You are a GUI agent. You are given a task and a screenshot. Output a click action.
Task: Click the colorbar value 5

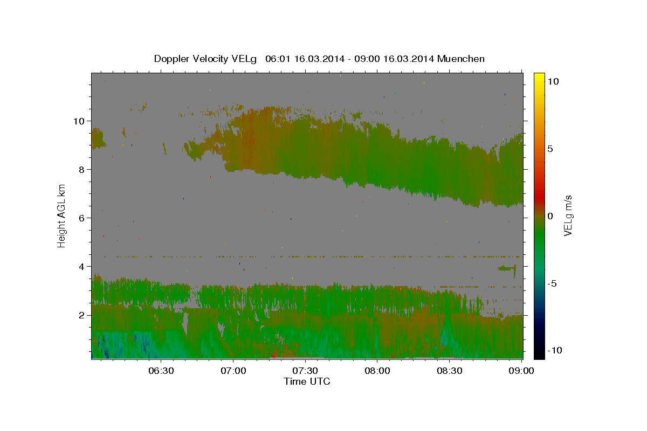click(549, 149)
